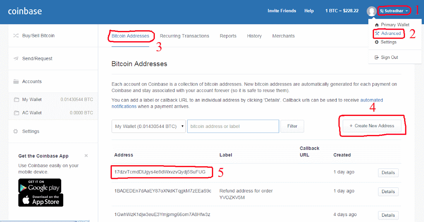
Task: Click the 4 days ago created value
Action: (344, 214)
